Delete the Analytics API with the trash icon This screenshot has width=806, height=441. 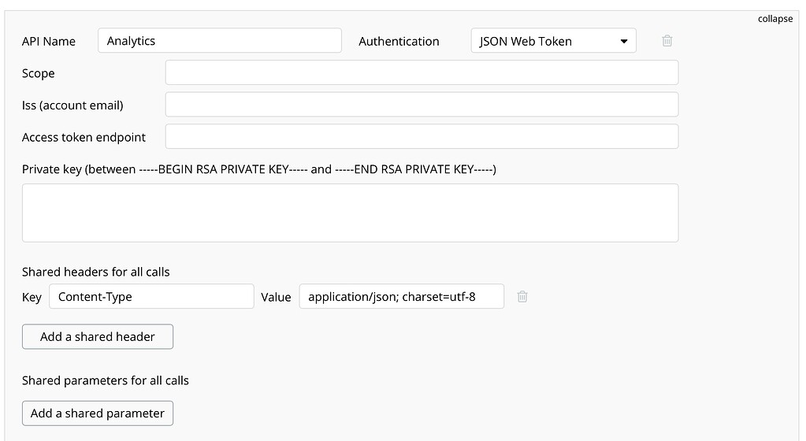coord(667,41)
